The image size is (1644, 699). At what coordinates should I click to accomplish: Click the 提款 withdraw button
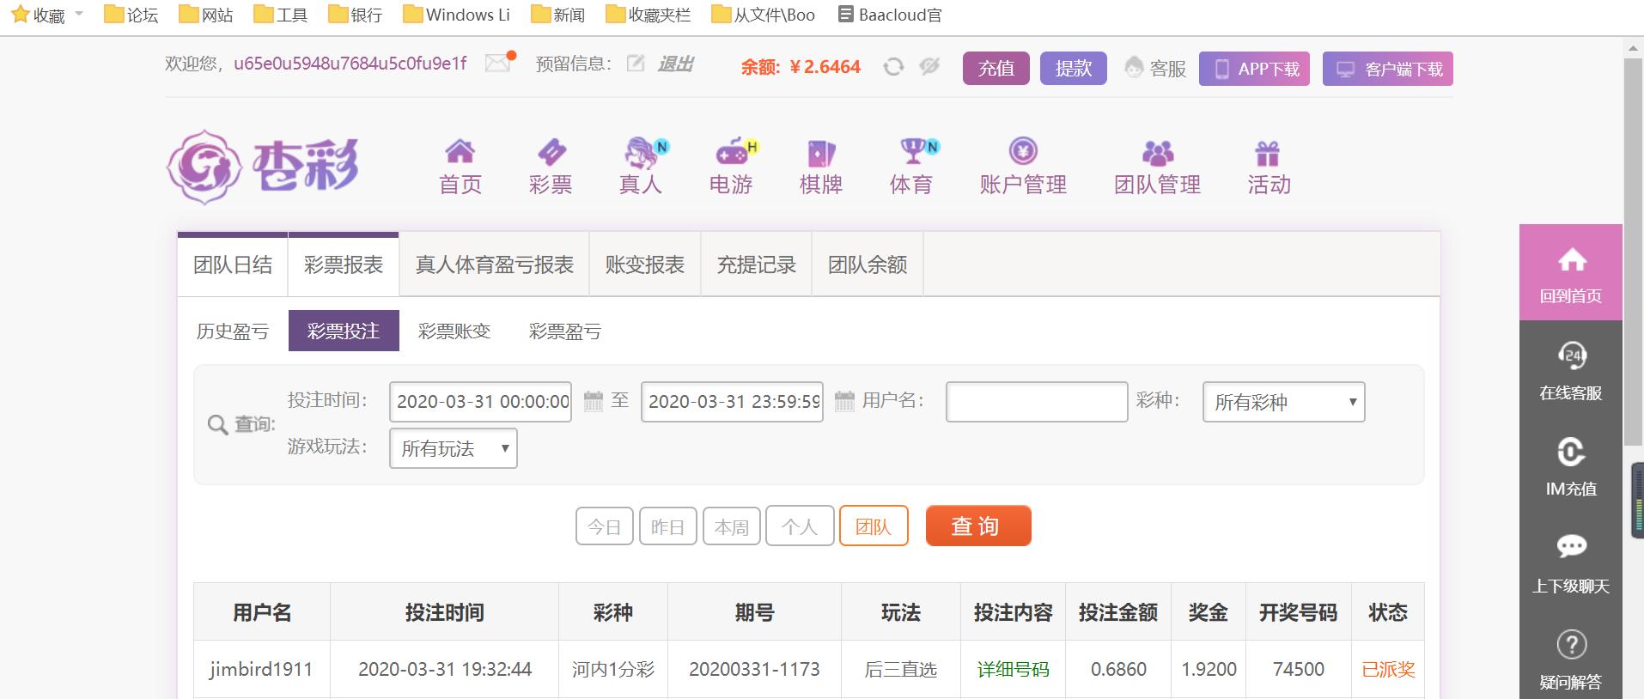pos(1074,69)
